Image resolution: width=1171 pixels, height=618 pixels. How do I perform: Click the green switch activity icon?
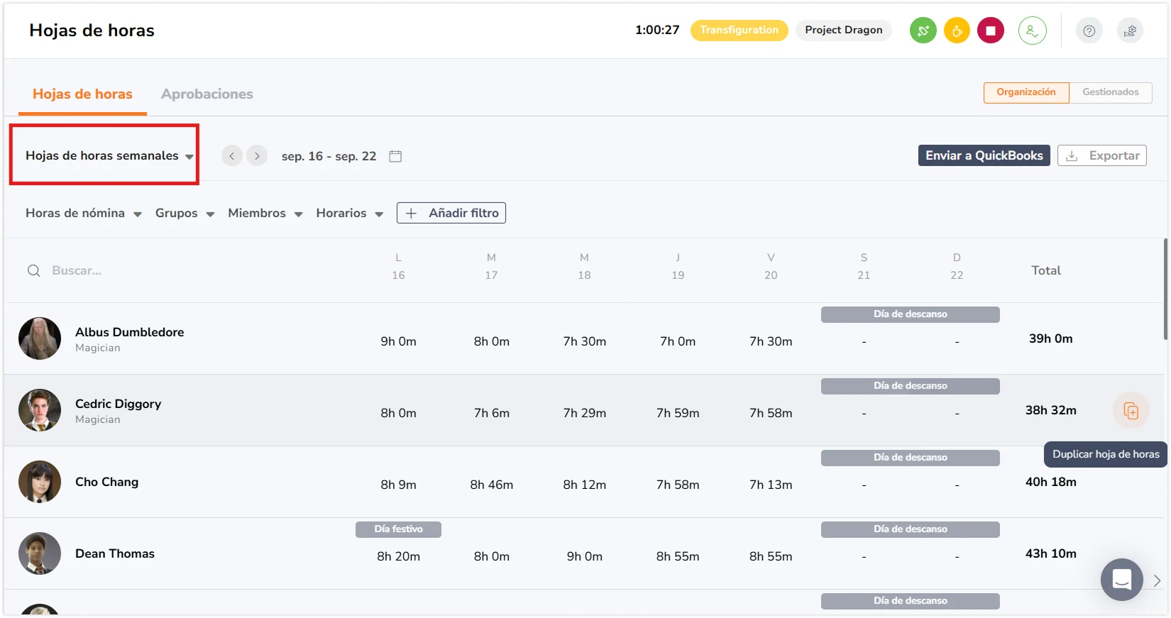(923, 31)
